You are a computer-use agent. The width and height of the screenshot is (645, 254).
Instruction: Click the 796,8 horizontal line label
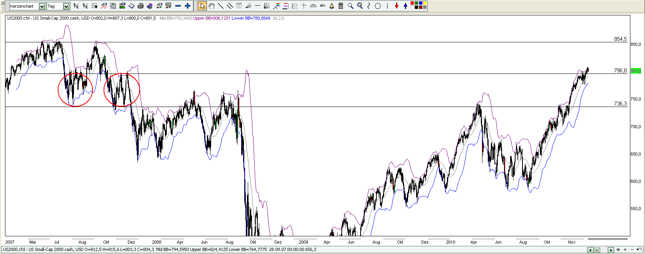tap(620, 70)
